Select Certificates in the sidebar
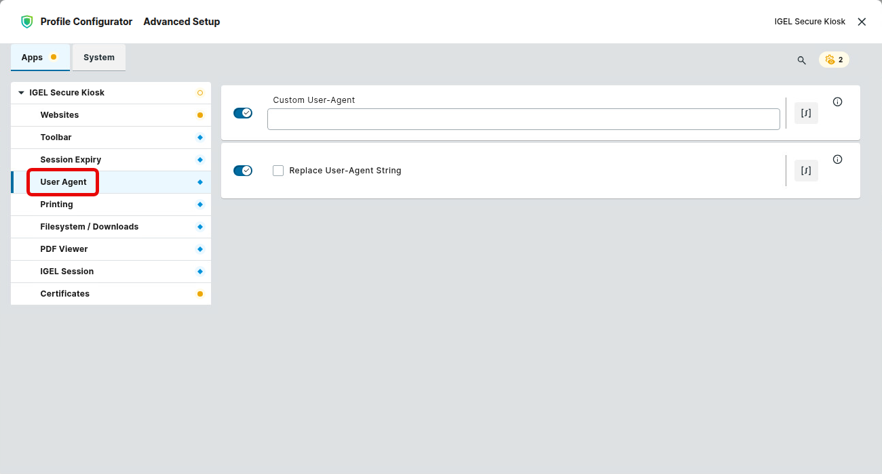 [65, 294]
